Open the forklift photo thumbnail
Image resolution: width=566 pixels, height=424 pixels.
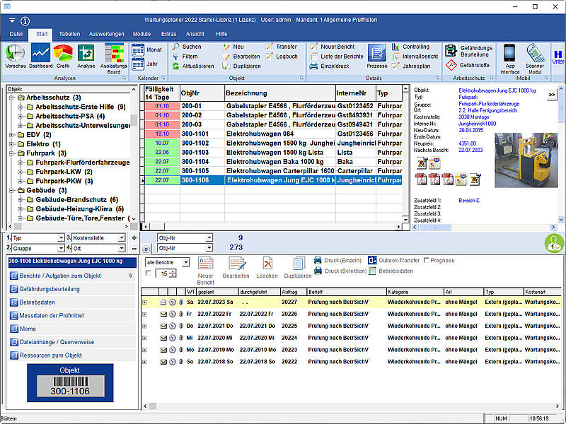[526, 160]
